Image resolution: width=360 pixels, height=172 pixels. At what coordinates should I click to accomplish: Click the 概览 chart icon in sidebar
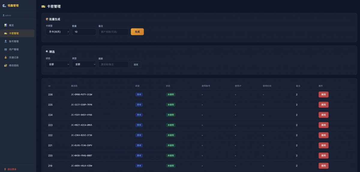(x=5, y=25)
